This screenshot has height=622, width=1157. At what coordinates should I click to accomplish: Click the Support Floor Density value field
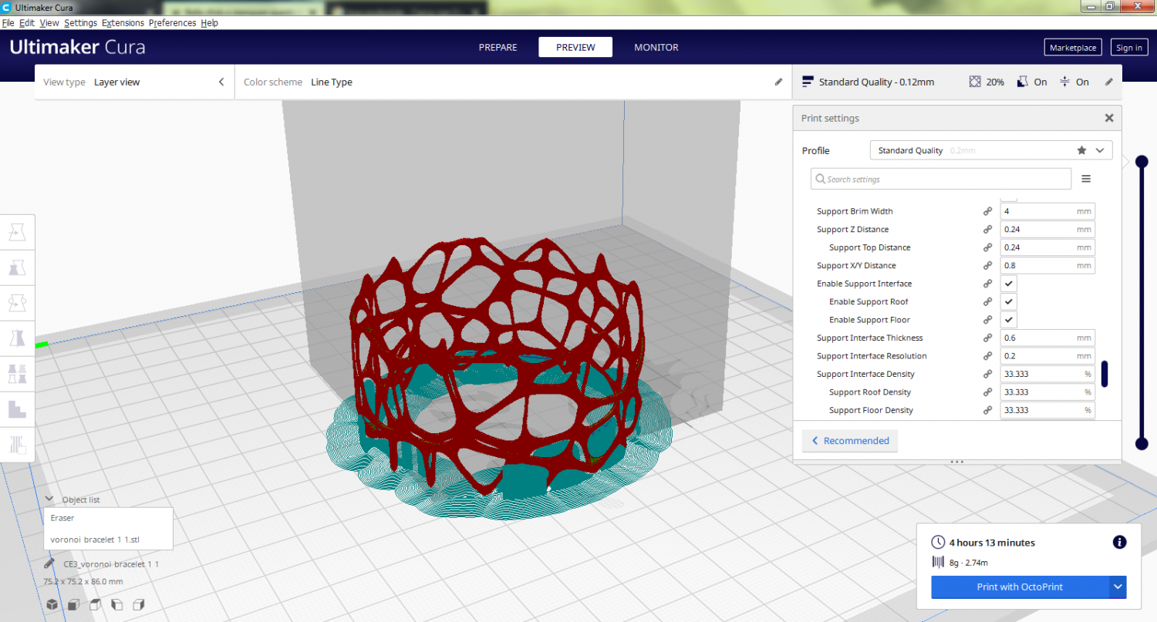(x=1047, y=410)
